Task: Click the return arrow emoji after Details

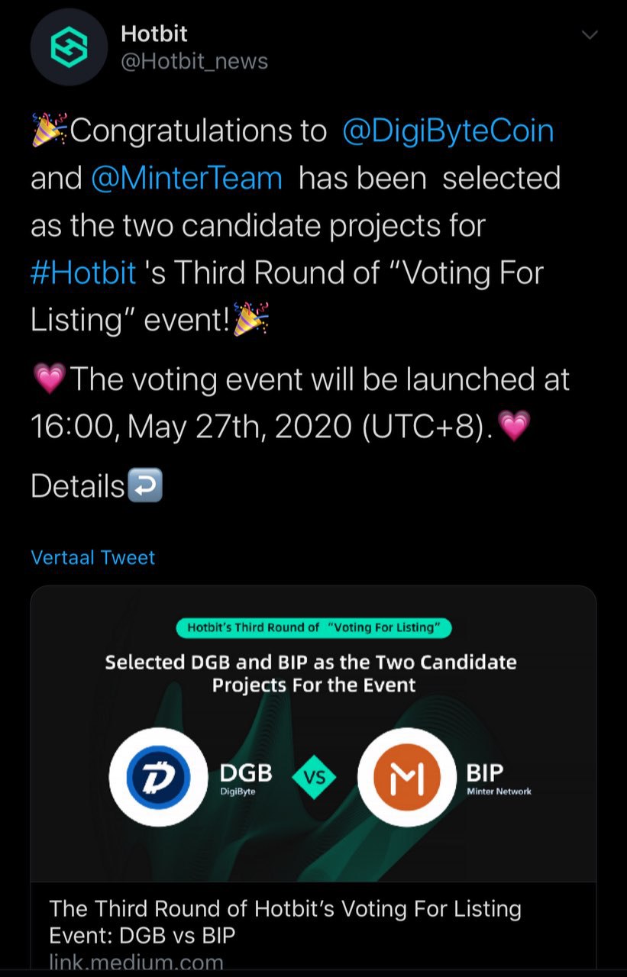Action: [145, 486]
